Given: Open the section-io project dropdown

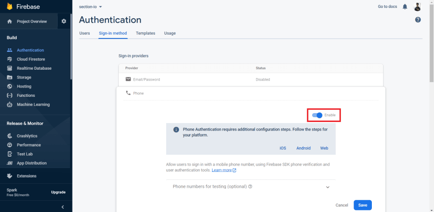Looking at the screenshot, I should click(x=91, y=6).
